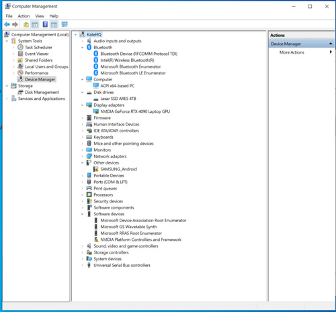Select NVIDIA Platform Controllers and Framework entry
The width and height of the screenshot is (336, 312).
140,240
